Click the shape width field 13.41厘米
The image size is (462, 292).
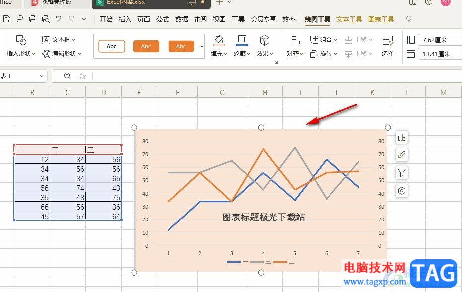(440, 54)
